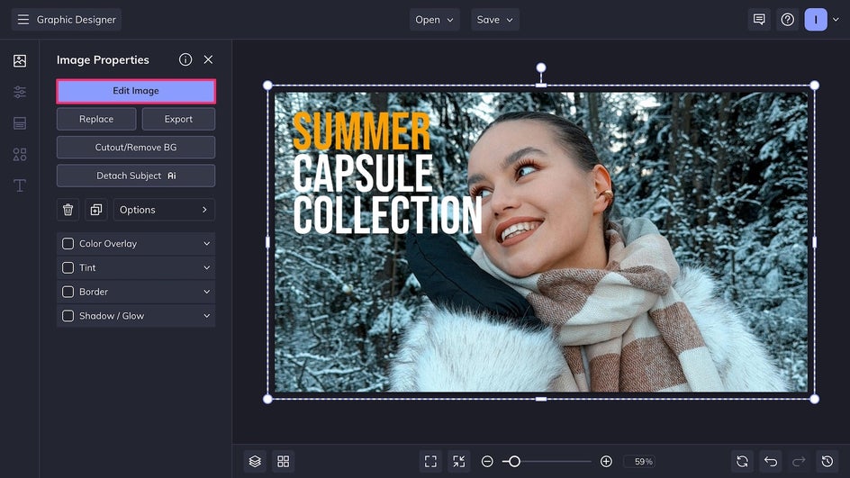Delete the selected image with trash icon

click(68, 210)
